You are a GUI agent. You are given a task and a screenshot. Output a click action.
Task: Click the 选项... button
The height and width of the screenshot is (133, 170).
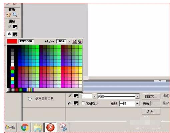pos(151,111)
